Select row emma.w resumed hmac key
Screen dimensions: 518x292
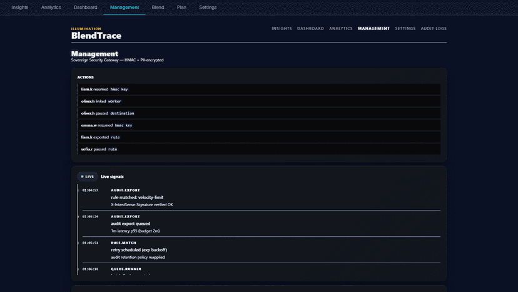click(259, 125)
